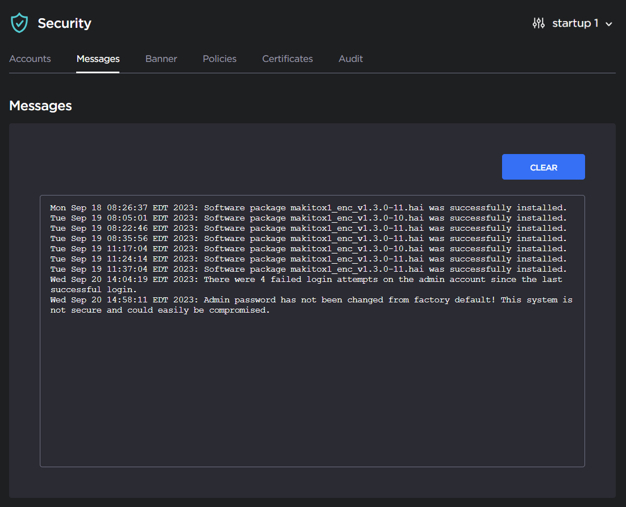Click empty space inside the message log box
The width and height of the screenshot is (626, 507).
312,392
